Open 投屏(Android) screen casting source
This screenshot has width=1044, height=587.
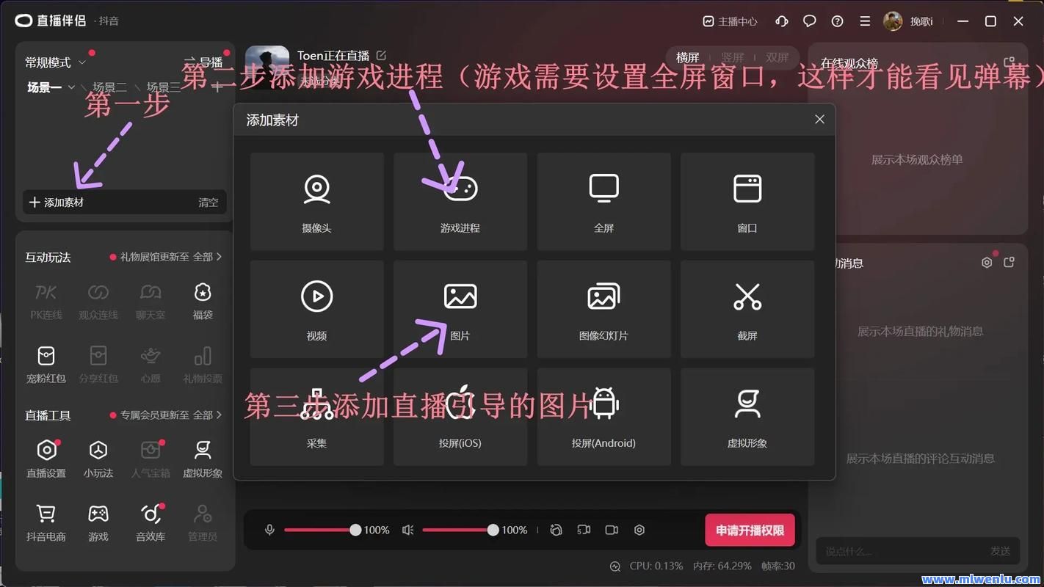[x=603, y=417]
